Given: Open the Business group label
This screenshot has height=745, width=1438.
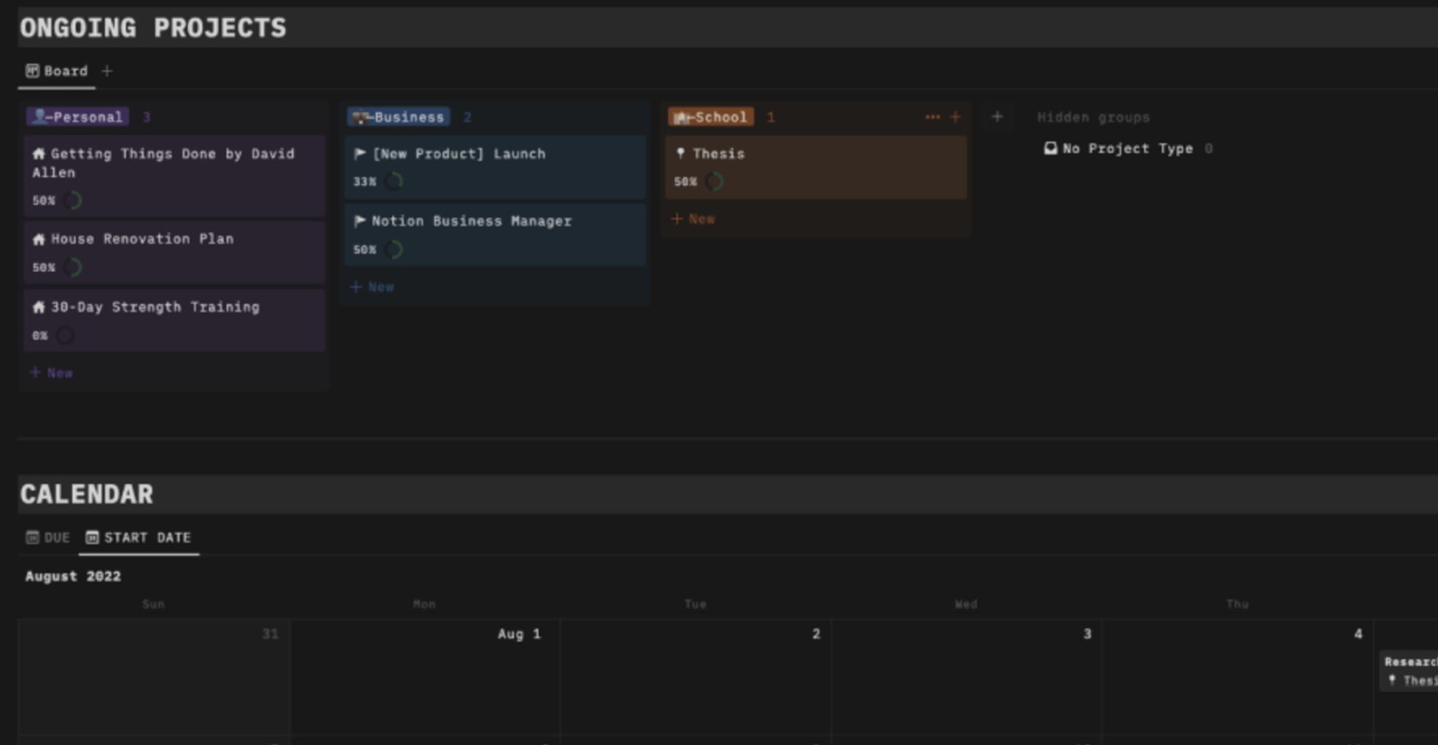Looking at the screenshot, I should 399,117.
